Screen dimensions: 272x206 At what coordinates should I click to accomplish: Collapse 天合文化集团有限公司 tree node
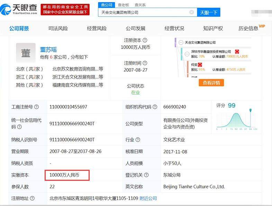(181, 42)
